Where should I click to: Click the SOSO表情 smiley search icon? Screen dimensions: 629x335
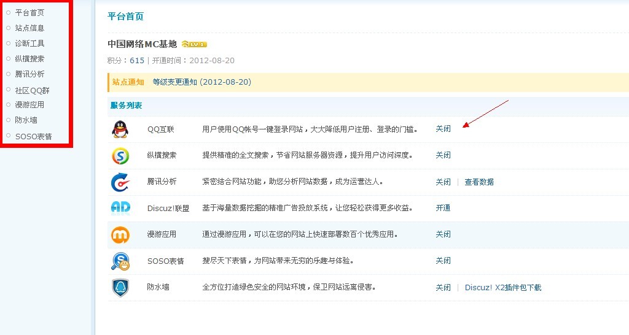(x=120, y=261)
